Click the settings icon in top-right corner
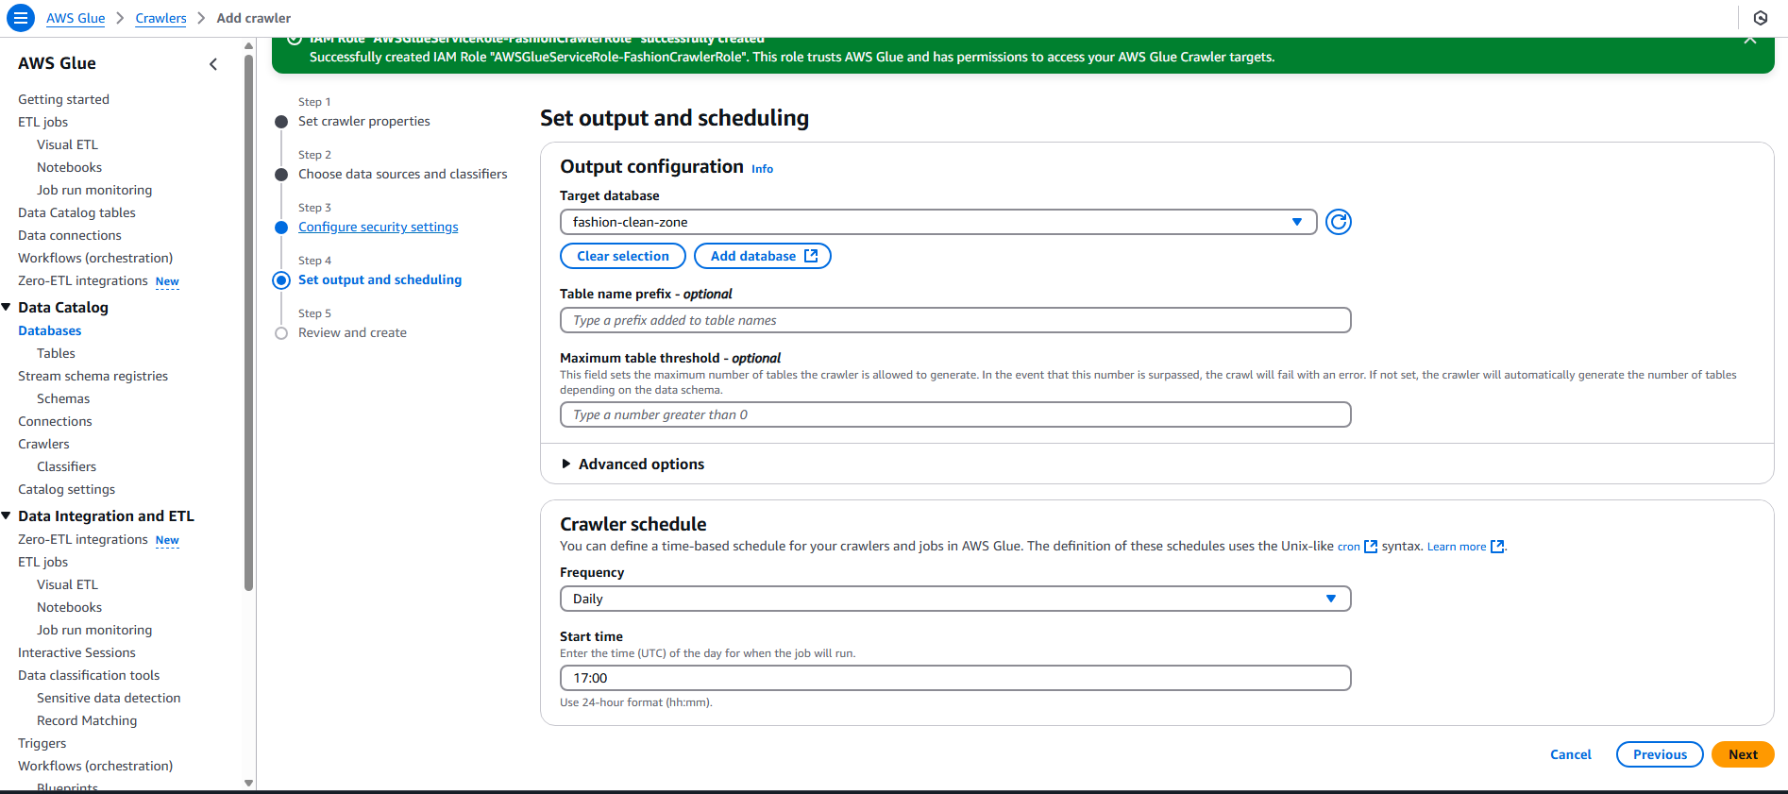1788x794 pixels. [1760, 18]
